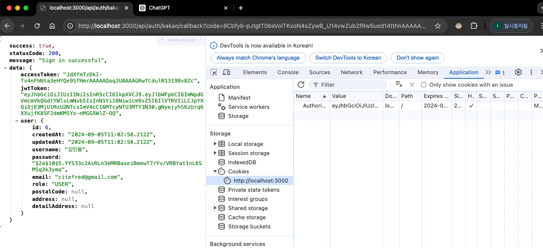543x248 pixels.
Task: Expand the Session storage tree item
Action: [215, 153]
